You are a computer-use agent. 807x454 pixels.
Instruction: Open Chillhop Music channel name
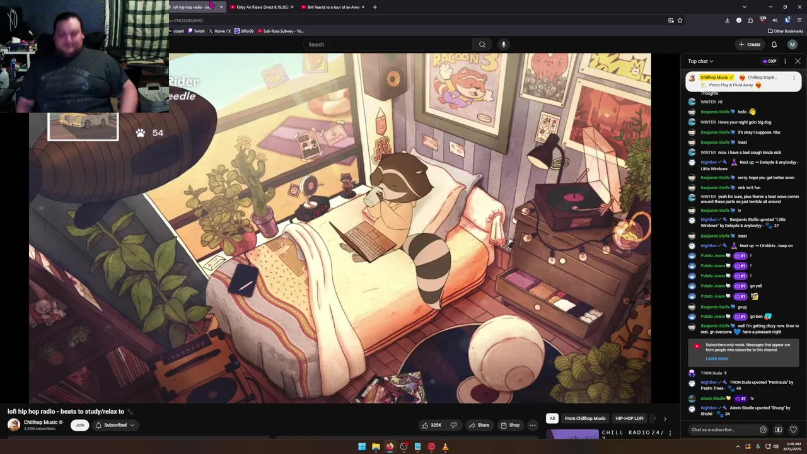(40, 422)
